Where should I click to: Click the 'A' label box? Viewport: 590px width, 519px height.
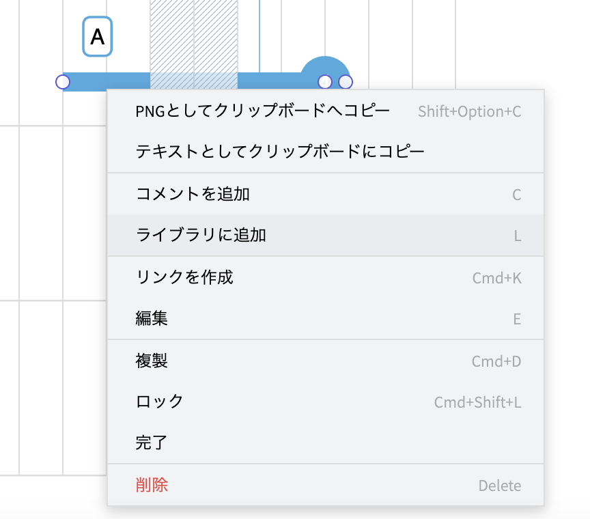point(98,37)
